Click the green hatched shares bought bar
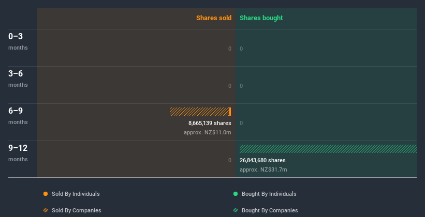425x217 pixels. point(328,149)
